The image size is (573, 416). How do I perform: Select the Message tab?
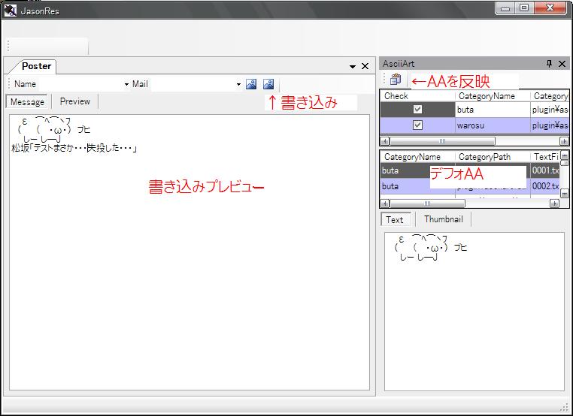click(x=27, y=102)
